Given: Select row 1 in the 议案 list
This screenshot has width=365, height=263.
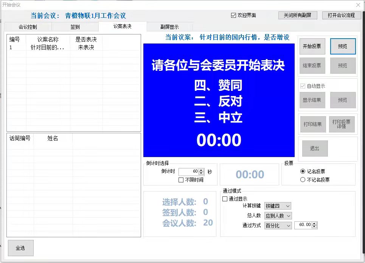Looking at the screenshot, I should click(73, 48).
